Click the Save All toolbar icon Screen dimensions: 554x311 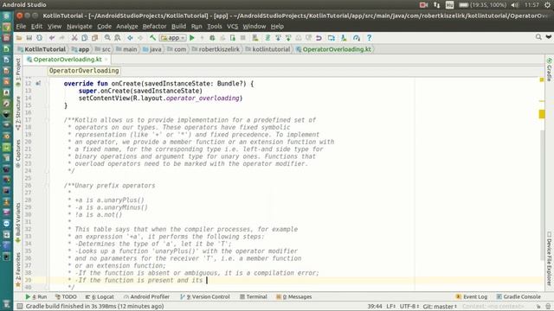[29, 38]
